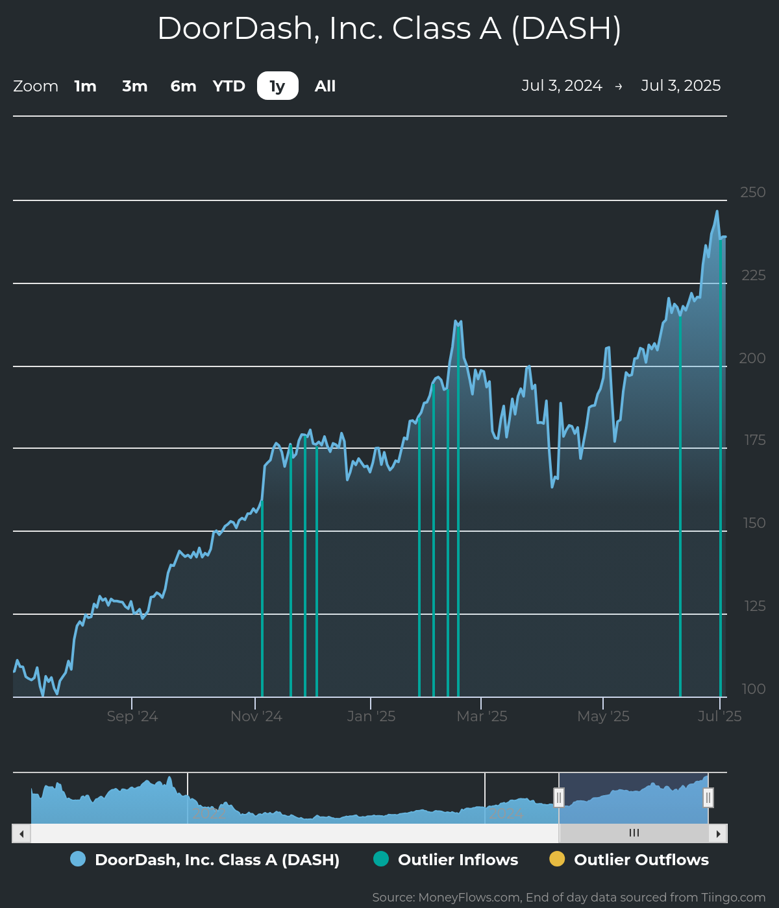Click the 225 y-axis label
The image size is (779, 908).
(753, 276)
